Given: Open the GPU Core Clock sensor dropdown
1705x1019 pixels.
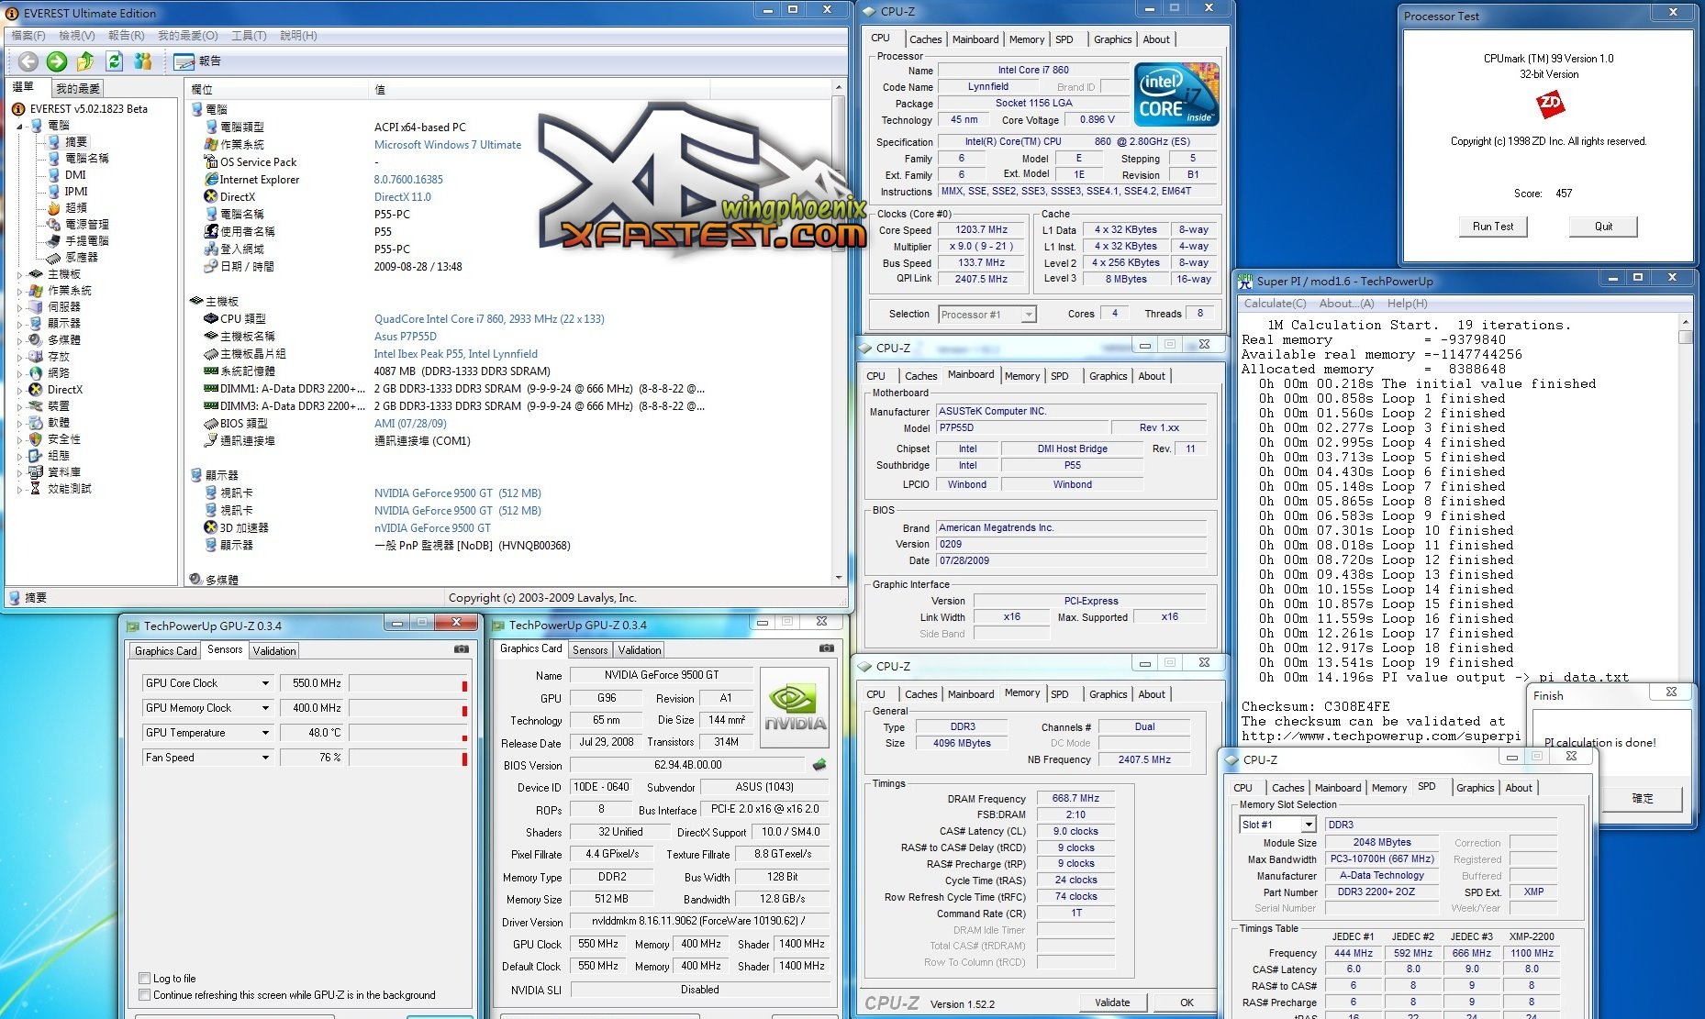Looking at the screenshot, I should [x=265, y=683].
